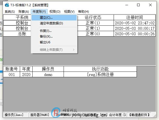
Task: Maximize the T3 system management window
Action: click(x=138, y=5)
